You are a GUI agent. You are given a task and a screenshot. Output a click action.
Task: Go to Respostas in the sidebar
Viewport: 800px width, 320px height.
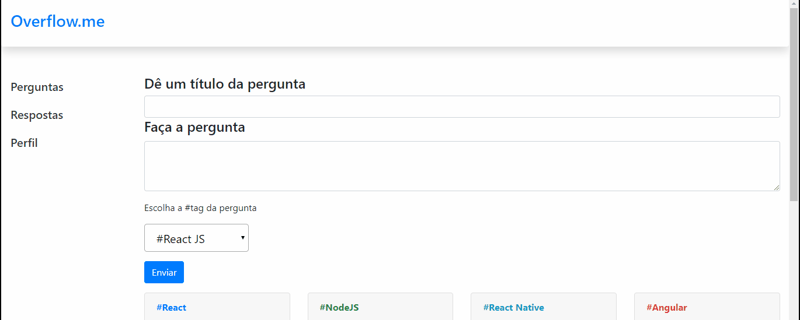(37, 115)
